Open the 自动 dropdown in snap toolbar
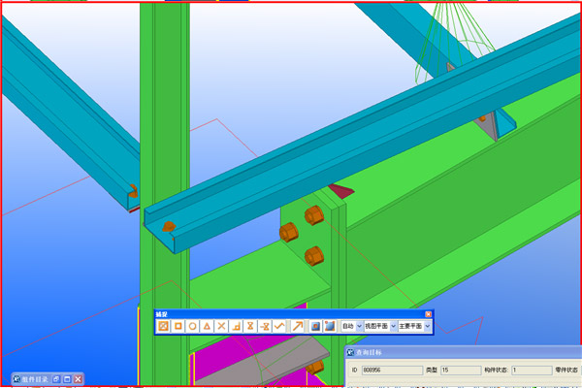Image resolution: width=582 pixels, height=388 pixels. [360, 327]
